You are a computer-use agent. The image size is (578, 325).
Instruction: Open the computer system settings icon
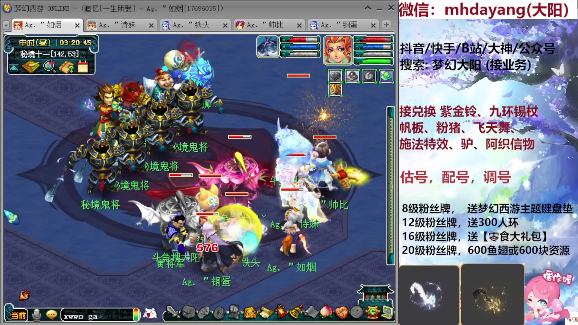pyautogui.click(x=387, y=312)
